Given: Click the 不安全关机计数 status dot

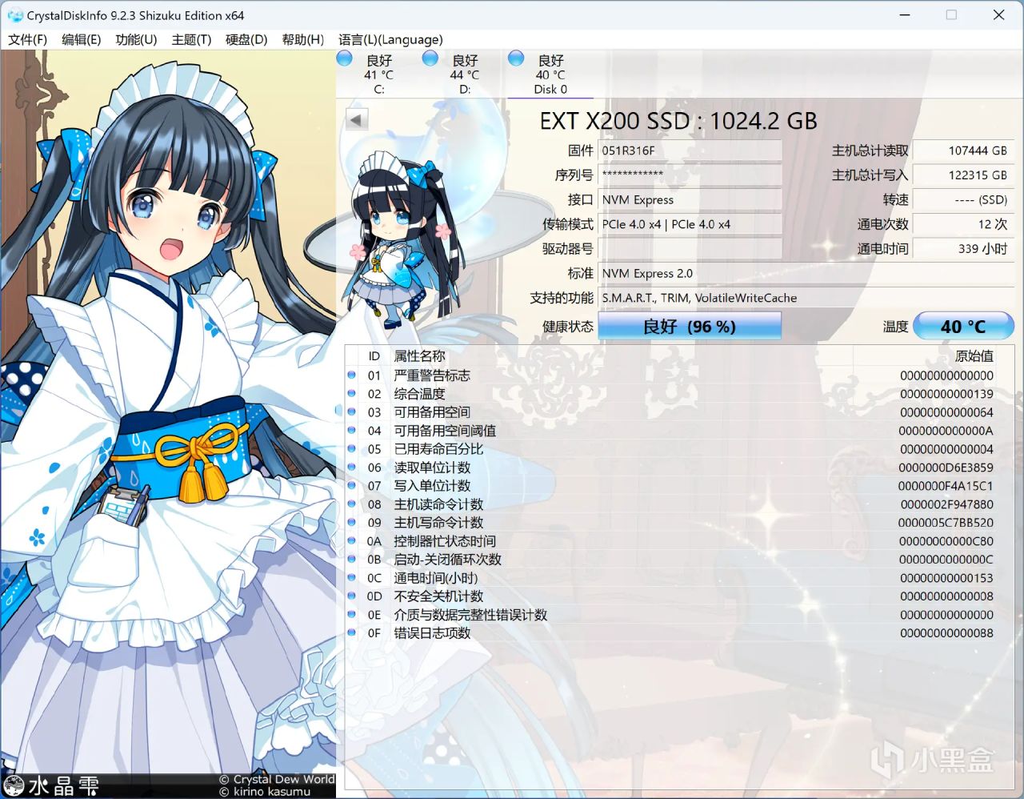Looking at the screenshot, I should click(x=352, y=596).
